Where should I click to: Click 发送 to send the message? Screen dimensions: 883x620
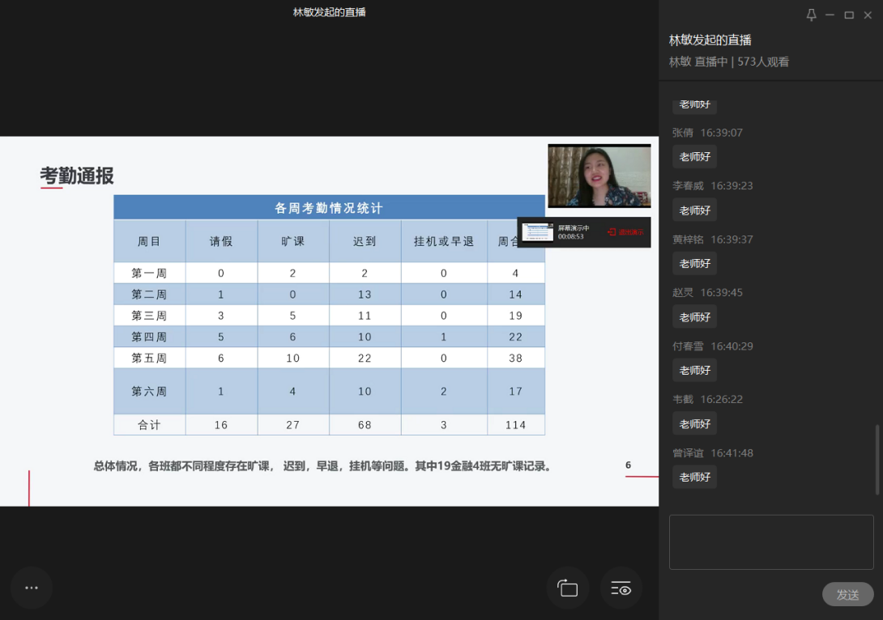click(x=847, y=594)
